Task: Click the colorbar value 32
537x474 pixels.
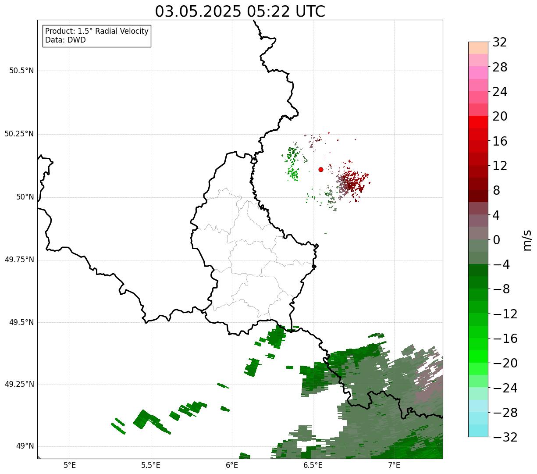Action: pyautogui.click(x=500, y=42)
